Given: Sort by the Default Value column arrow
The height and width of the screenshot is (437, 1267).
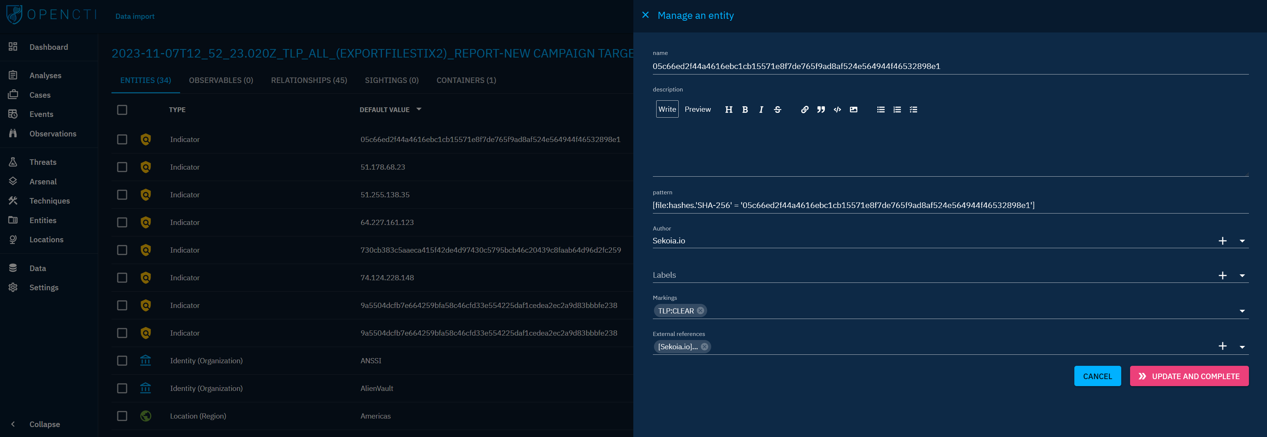Looking at the screenshot, I should pos(419,110).
